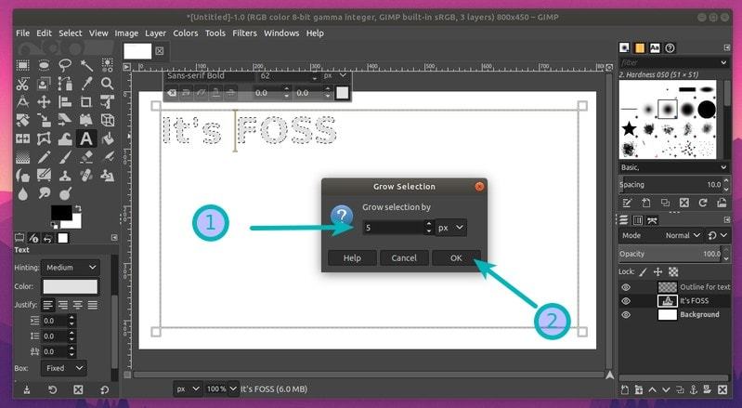The image size is (742, 408).
Task: Toggle visibility of It's FOSS layer
Action: coord(626,301)
